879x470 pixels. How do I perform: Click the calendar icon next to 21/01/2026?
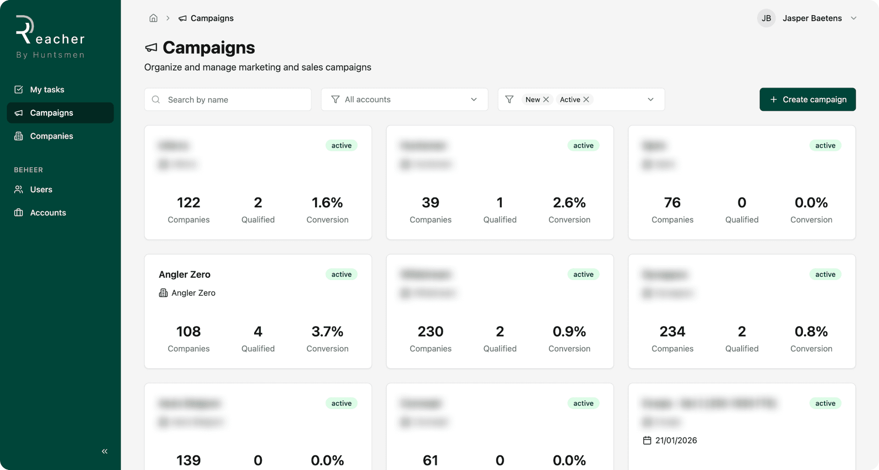pos(647,440)
